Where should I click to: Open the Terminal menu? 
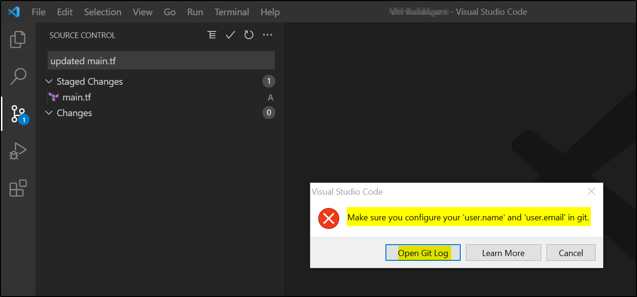[x=232, y=12]
